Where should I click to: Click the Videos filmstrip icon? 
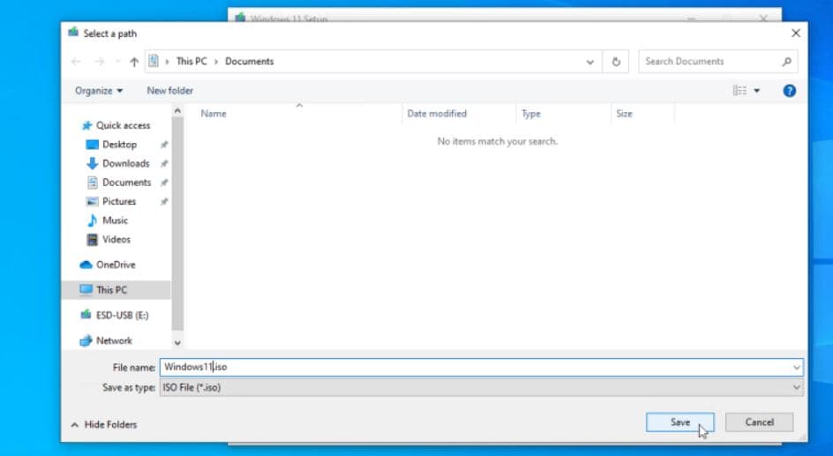pos(93,239)
